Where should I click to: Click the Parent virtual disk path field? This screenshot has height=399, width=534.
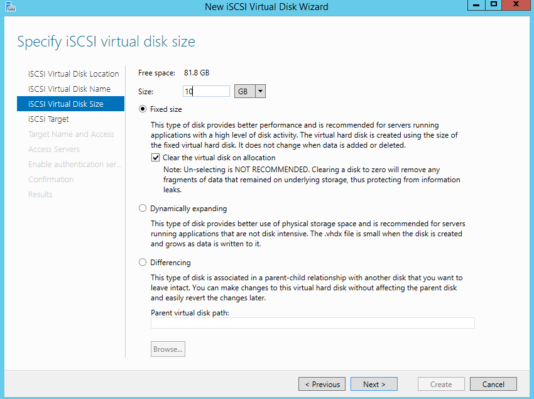312,323
